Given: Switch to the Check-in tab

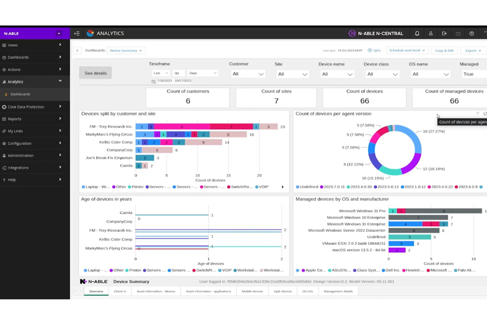Looking at the screenshot, I should click(120, 291).
